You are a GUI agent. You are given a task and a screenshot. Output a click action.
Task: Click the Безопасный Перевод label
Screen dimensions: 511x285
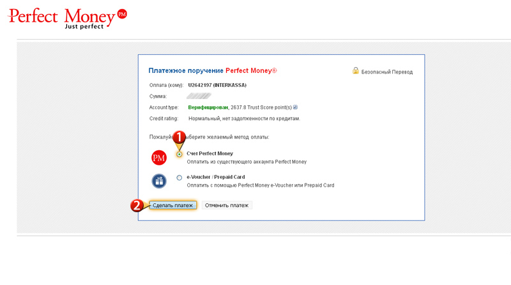(x=387, y=72)
